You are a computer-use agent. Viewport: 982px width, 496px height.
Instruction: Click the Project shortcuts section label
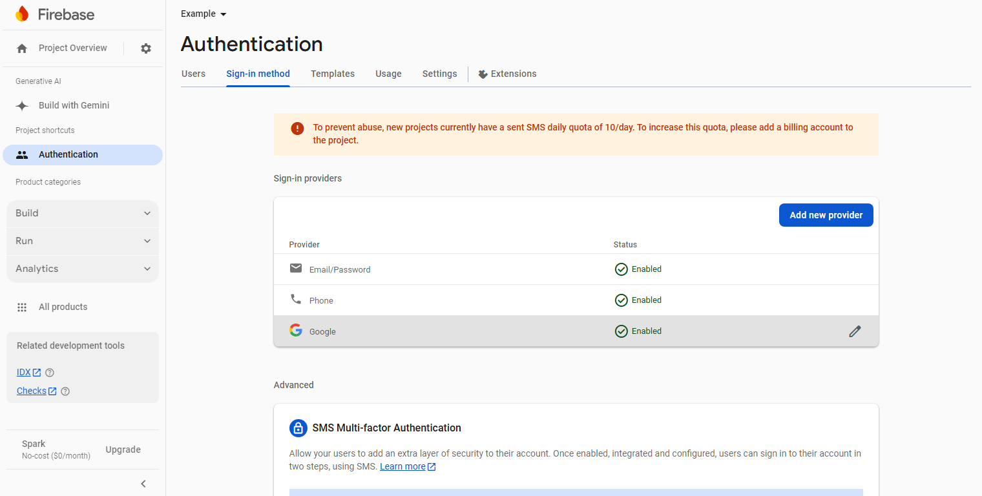click(x=45, y=130)
